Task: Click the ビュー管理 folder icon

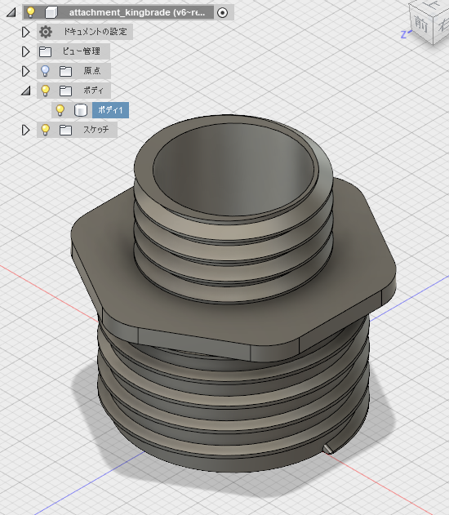Action: tap(46, 51)
